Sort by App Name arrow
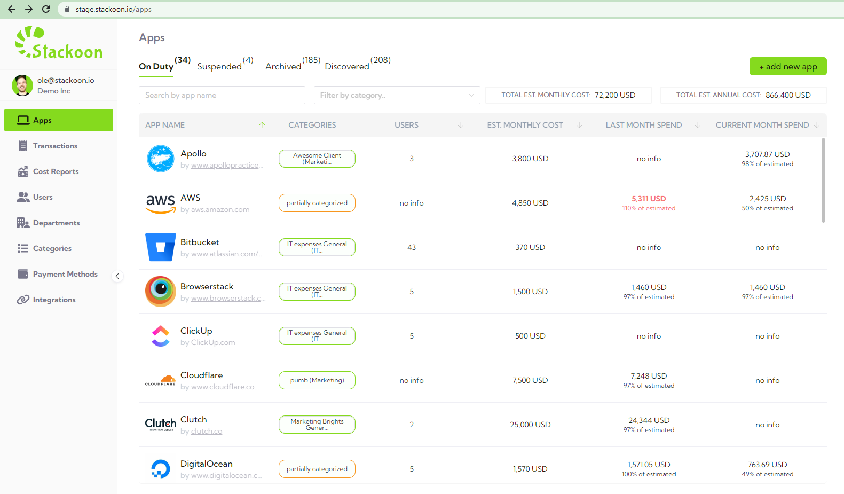844x494 pixels. pos(262,125)
